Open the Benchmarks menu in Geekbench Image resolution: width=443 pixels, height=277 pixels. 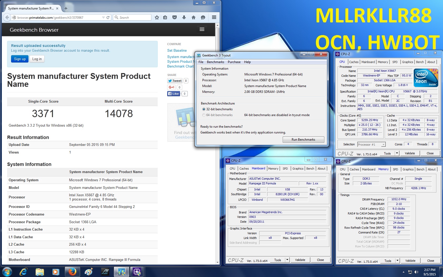(215, 62)
